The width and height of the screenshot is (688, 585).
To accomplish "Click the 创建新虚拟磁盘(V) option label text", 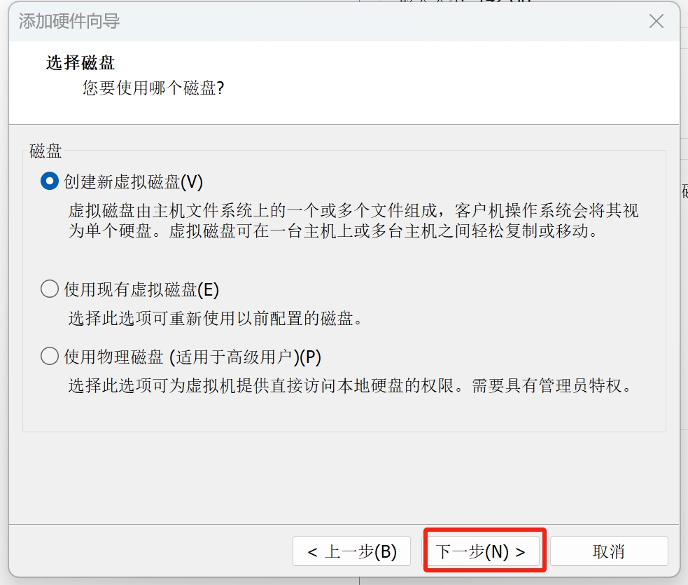I will tap(134, 181).
